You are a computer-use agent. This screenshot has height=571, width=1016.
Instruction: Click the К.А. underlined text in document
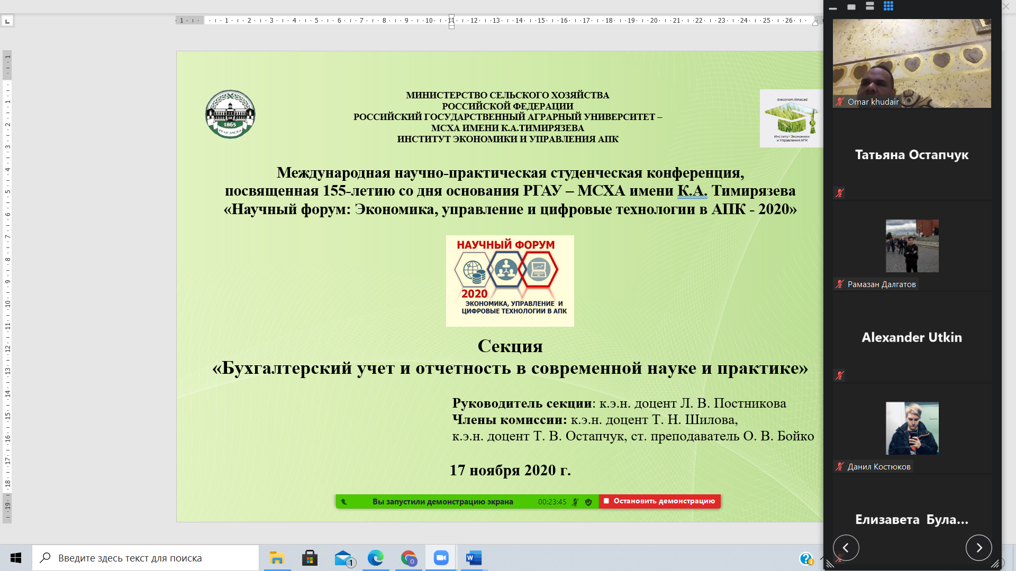[x=692, y=191]
